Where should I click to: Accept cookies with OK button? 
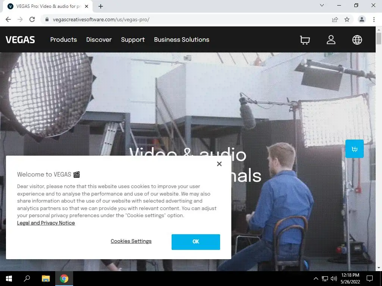pos(195,242)
